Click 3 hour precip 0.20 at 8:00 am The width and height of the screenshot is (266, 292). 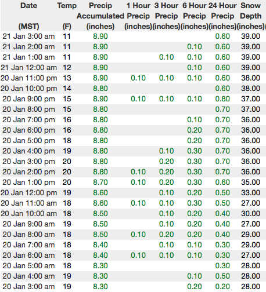166,235
